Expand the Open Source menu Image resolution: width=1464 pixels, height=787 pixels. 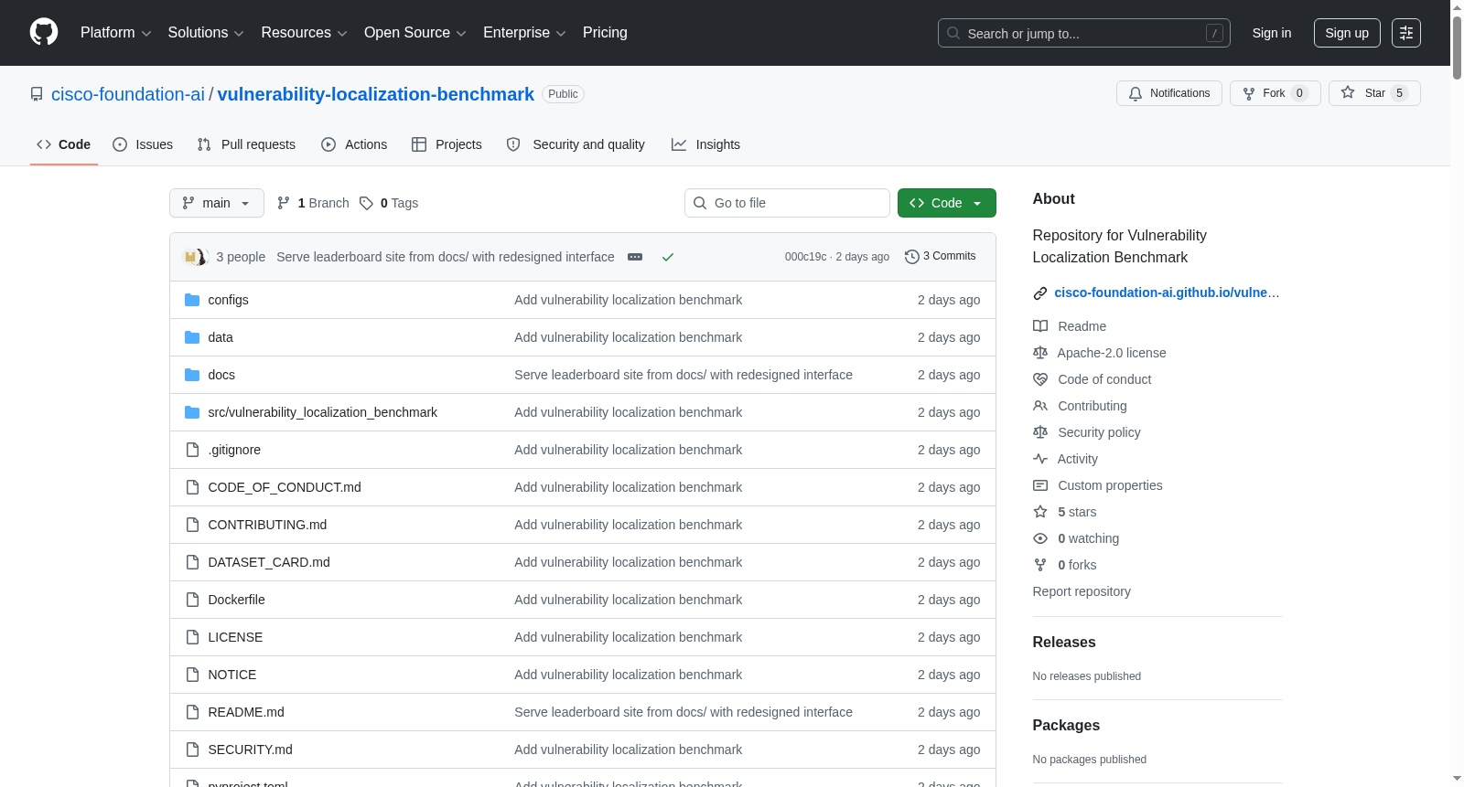pos(415,33)
